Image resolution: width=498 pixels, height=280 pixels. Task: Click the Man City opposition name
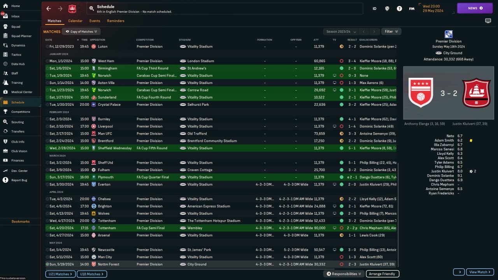coord(105,257)
